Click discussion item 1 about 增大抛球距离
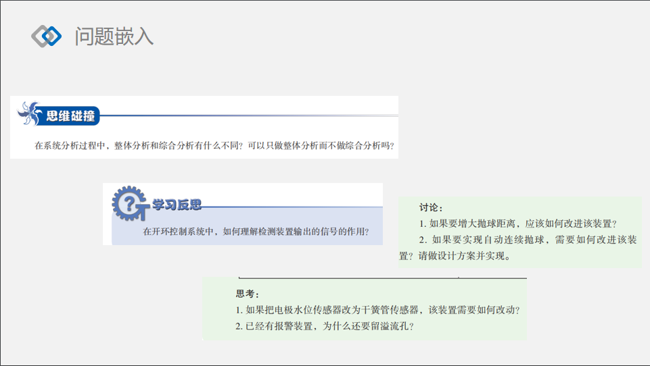650x366 pixels. point(518,224)
